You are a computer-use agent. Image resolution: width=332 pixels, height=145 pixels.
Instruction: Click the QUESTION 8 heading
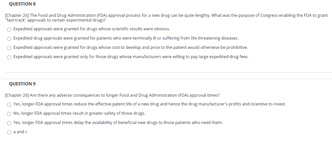coord(22,4)
